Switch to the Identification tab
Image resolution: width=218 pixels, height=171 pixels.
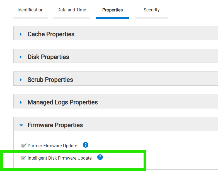click(x=30, y=10)
